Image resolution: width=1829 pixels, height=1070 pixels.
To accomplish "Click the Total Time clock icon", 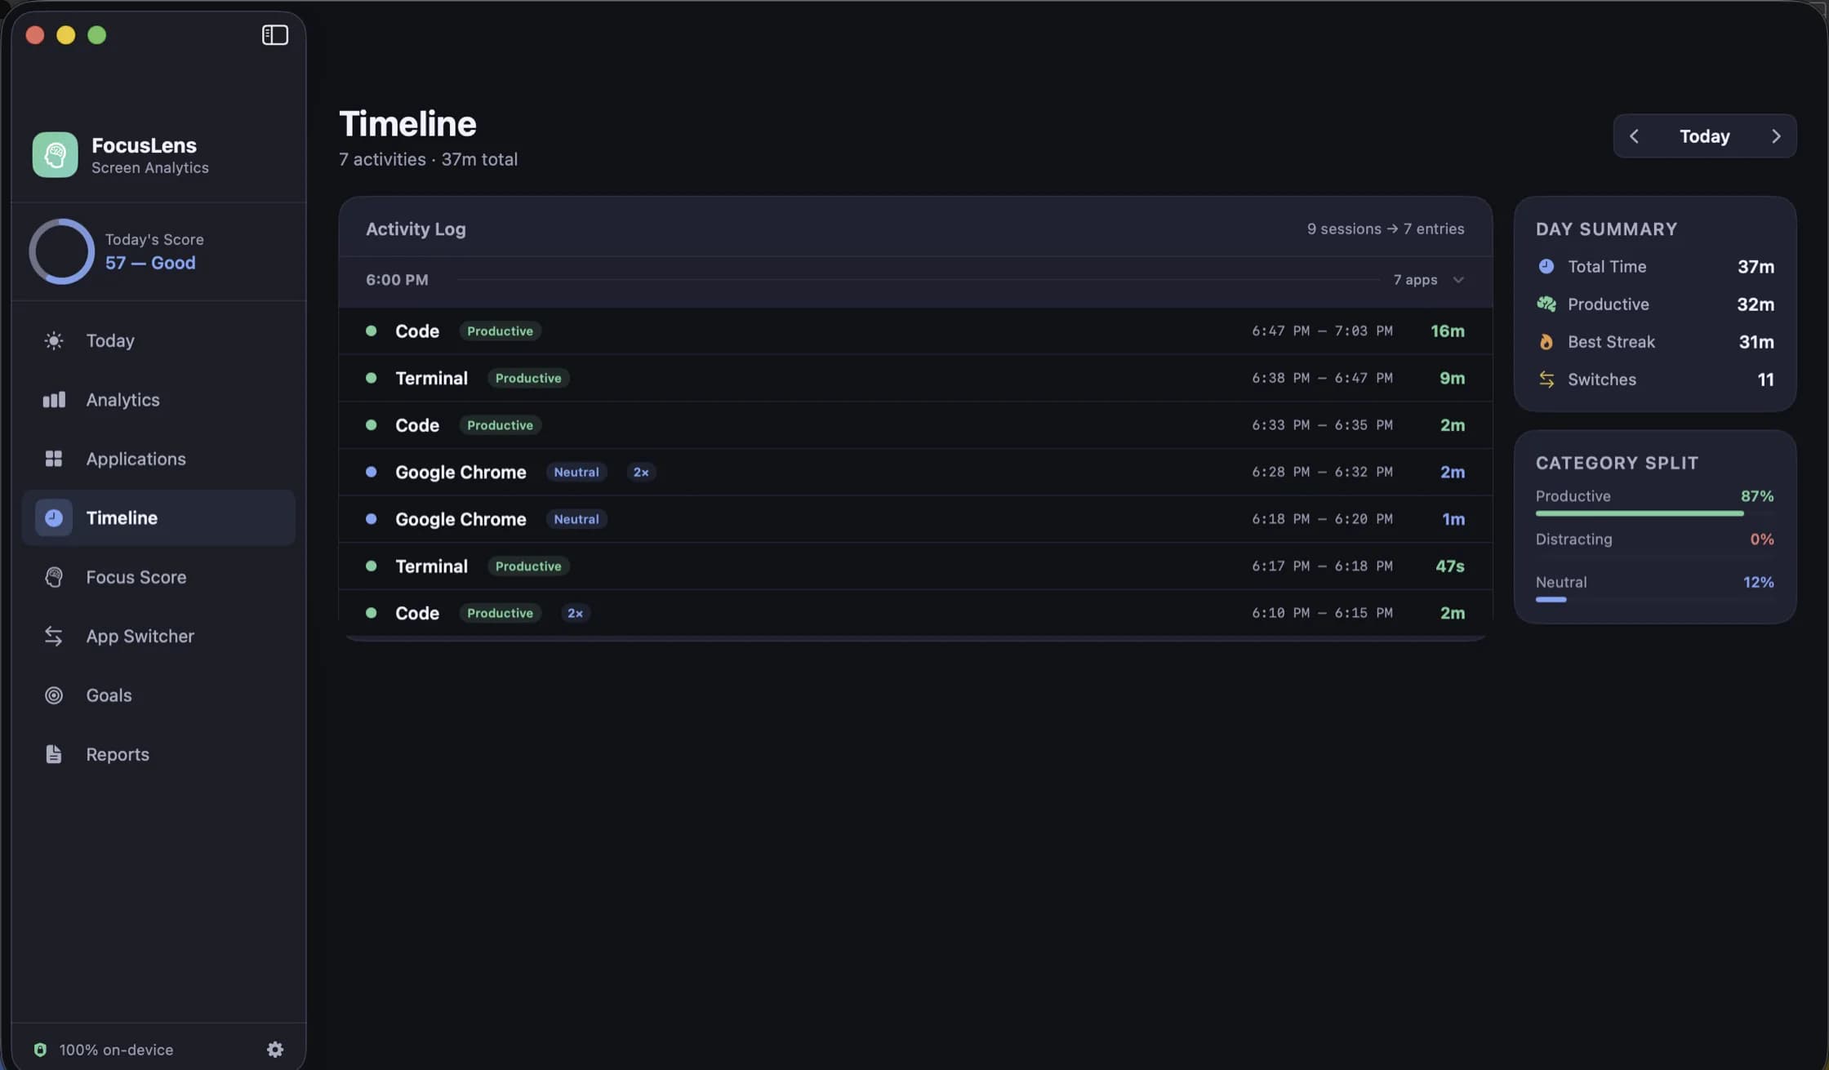I will tap(1546, 266).
